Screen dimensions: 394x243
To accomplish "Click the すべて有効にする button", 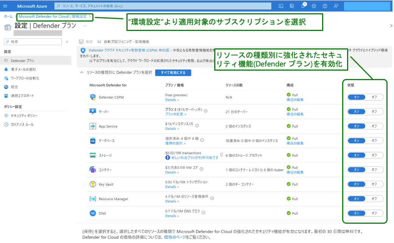I will [x=173, y=73].
